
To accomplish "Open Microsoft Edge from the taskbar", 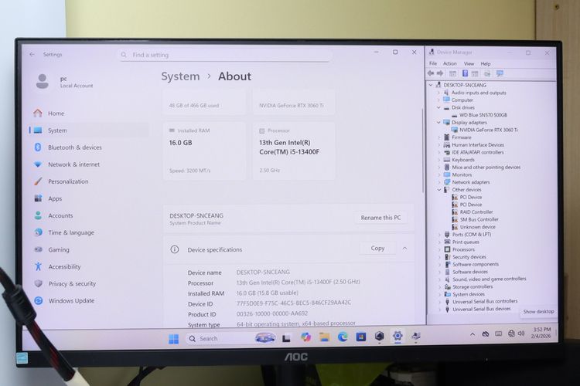I will [343, 337].
